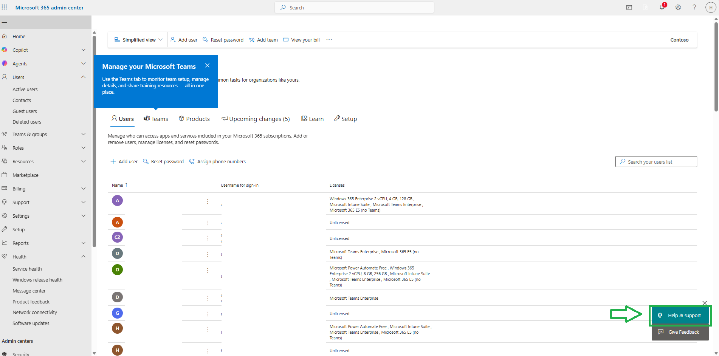Switch to Upcoming changes tab
Screen dimensions: 719x356
pos(256,119)
